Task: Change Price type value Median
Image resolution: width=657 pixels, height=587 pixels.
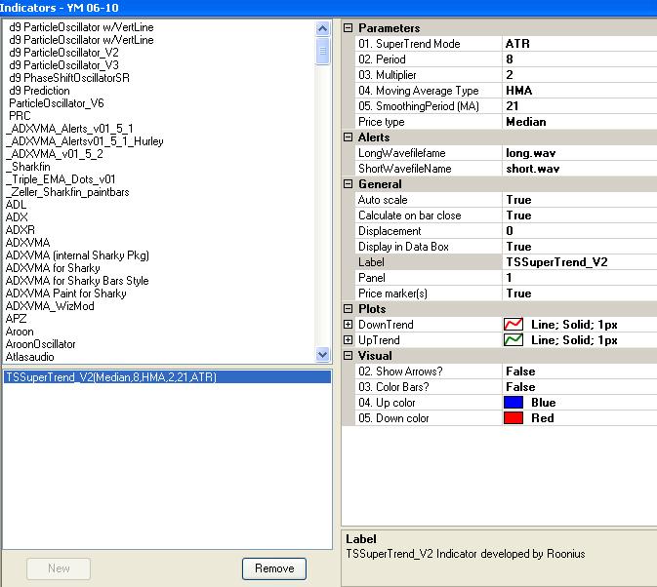Action: coord(580,122)
